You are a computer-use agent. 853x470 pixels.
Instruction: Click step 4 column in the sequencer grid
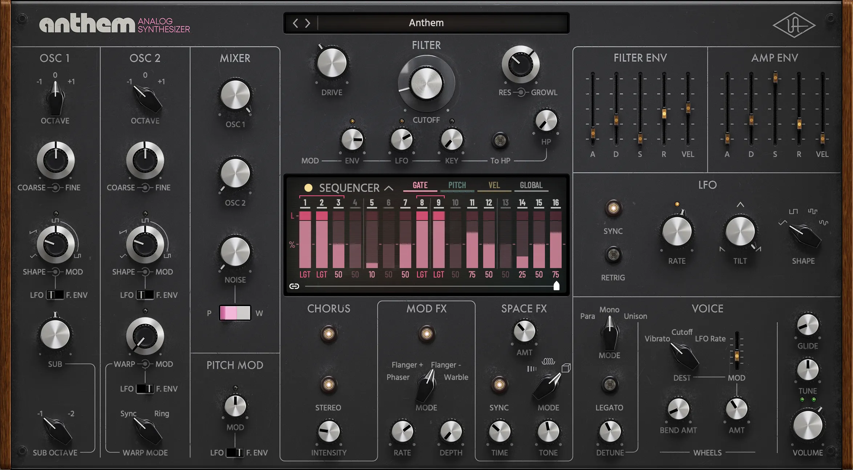pos(354,240)
